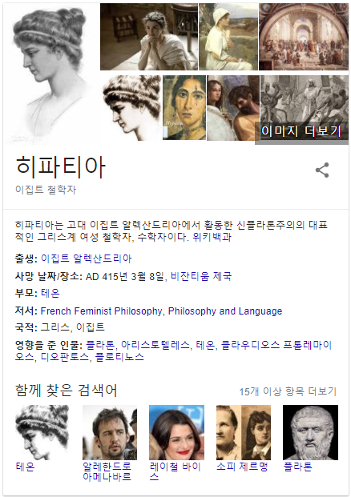Open Philosophy and Language book link
The height and width of the screenshot is (497, 351).
pyautogui.click(x=225, y=311)
